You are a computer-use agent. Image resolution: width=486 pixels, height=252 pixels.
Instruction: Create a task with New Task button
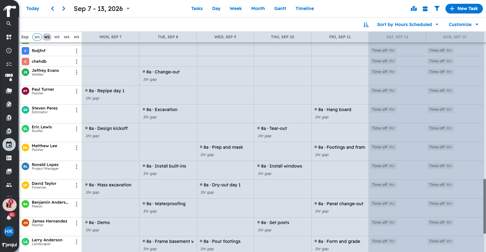pos(464,8)
